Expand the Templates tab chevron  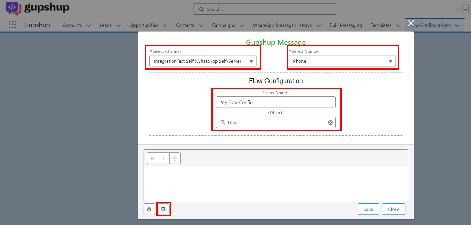398,25
